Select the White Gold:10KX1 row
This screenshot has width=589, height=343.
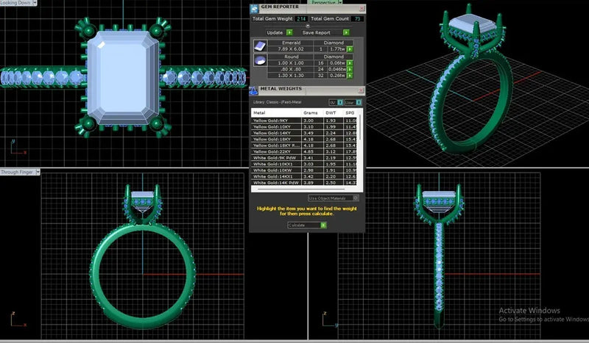[304, 165]
